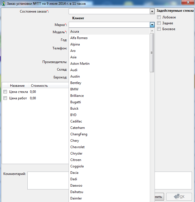Select BYD from the brand list

tap(109, 115)
